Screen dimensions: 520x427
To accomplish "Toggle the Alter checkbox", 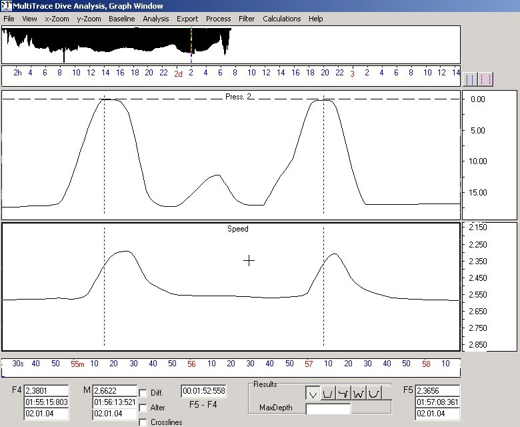I will click(143, 408).
